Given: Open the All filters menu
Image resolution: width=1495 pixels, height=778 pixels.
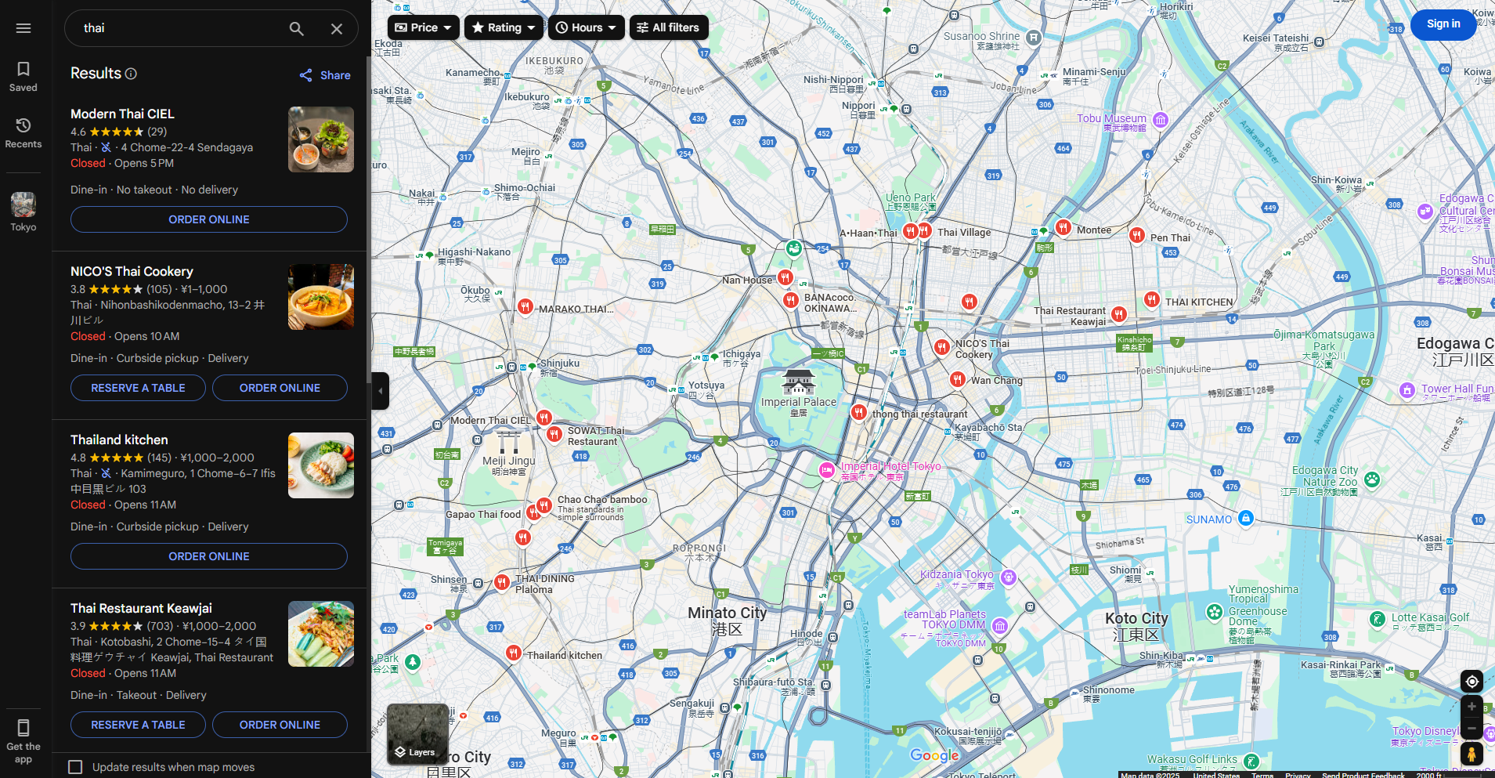Looking at the screenshot, I should click(x=669, y=27).
